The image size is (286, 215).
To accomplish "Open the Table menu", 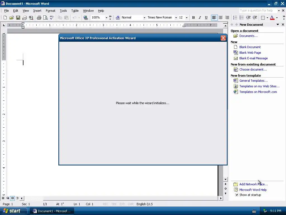I will pos(75,11).
